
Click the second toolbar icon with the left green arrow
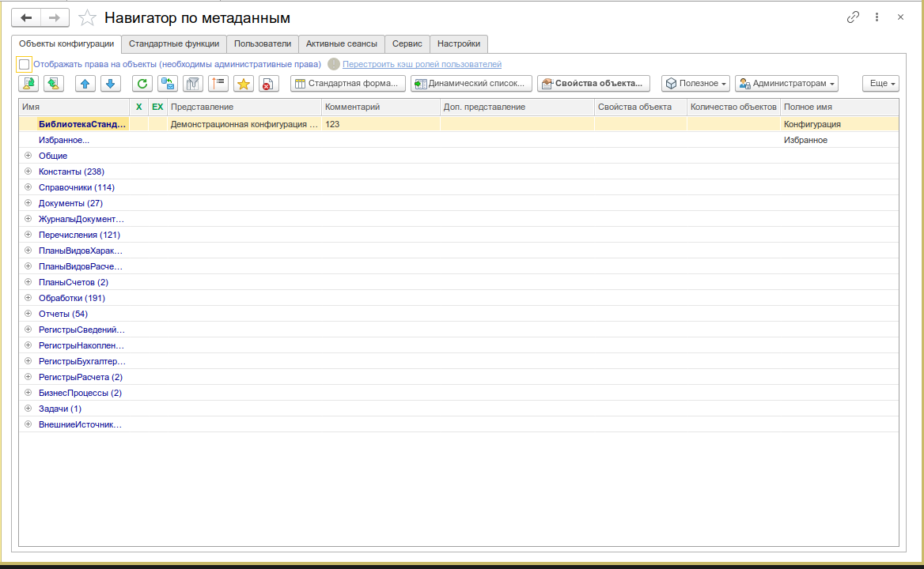click(53, 84)
